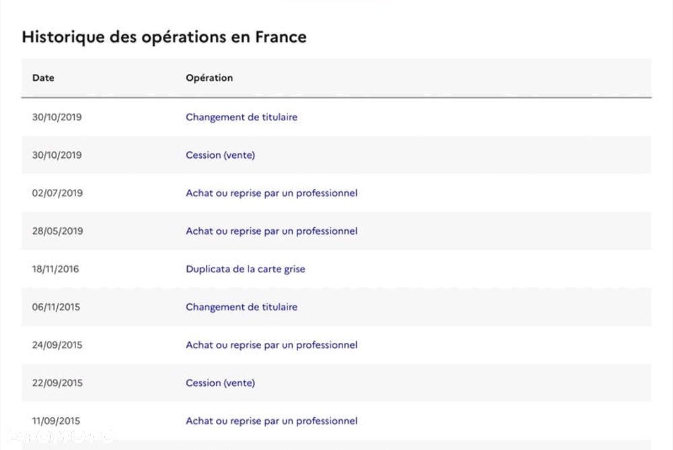Select the 11/09/2015 date cell
Screen dimensions: 673x450
pos(56,421)
